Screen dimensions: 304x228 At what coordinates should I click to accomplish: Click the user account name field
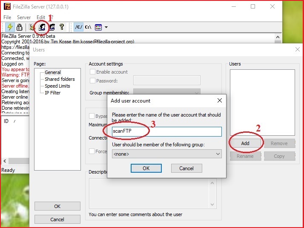tap(167, 131)
